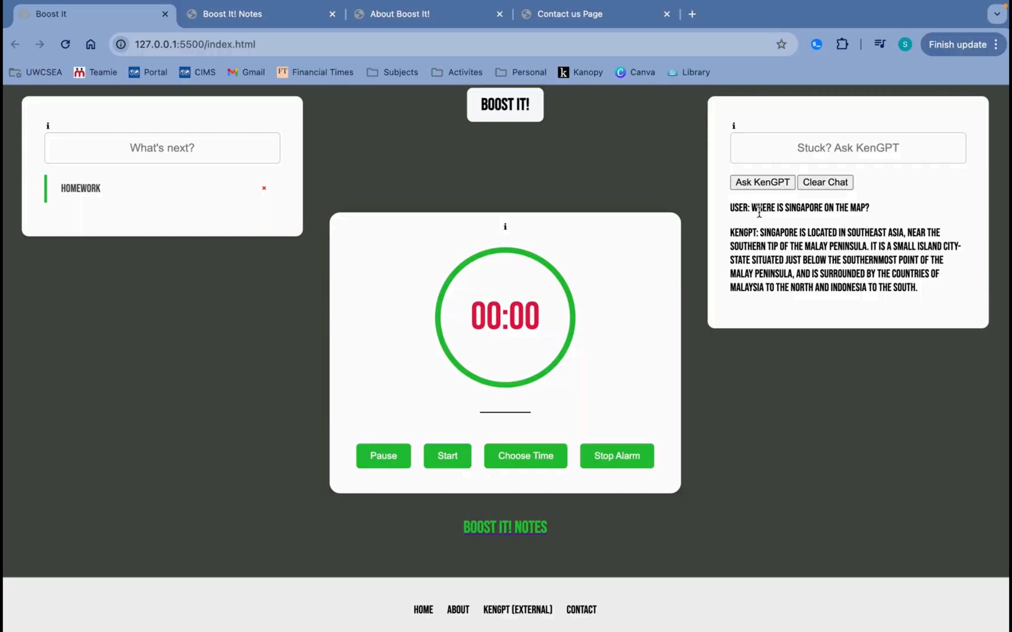Expand the tab search dropdown arrow

click(997, 14)
